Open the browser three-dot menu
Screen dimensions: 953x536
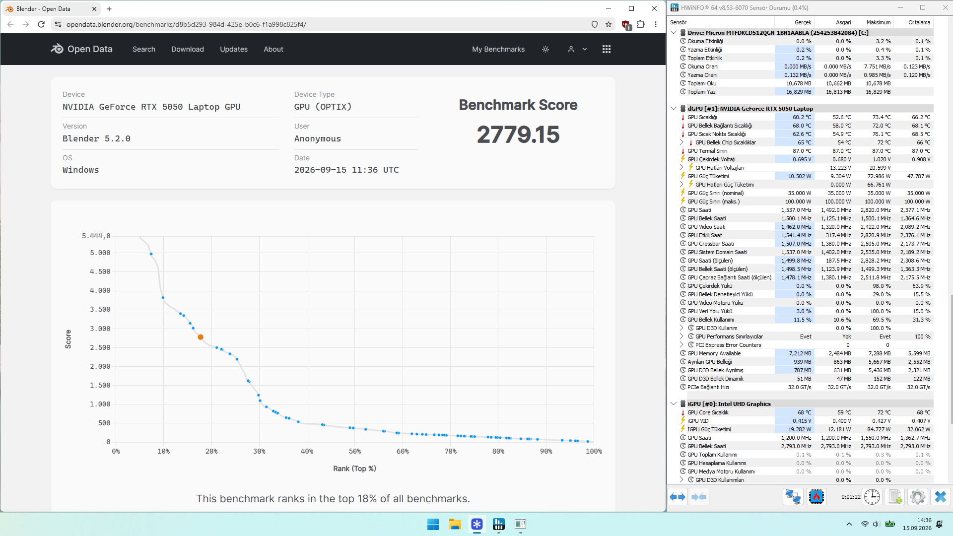(x=656, y=24)
